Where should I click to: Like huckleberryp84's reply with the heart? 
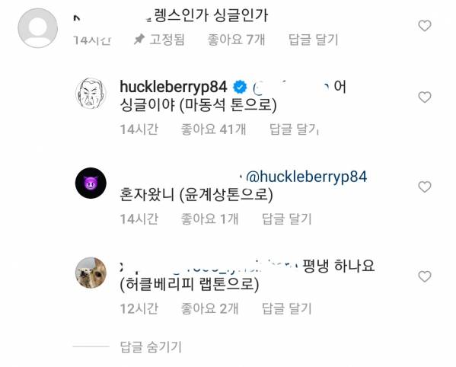pos(425,97)
